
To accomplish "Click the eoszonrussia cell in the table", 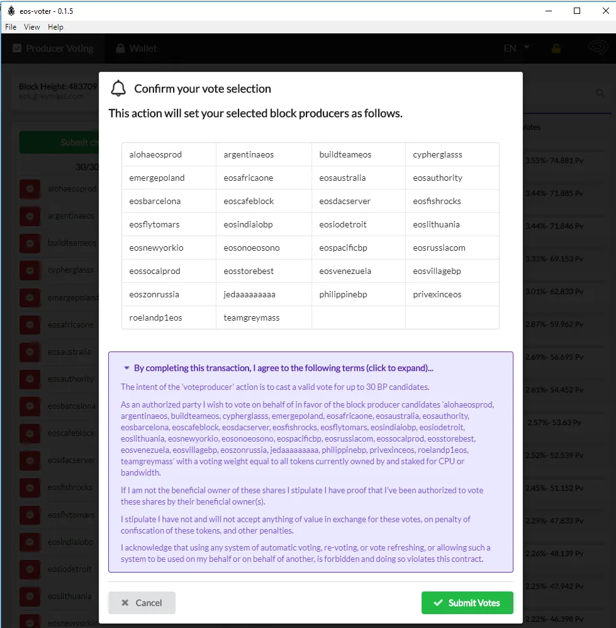I will (x=169, y=294).
